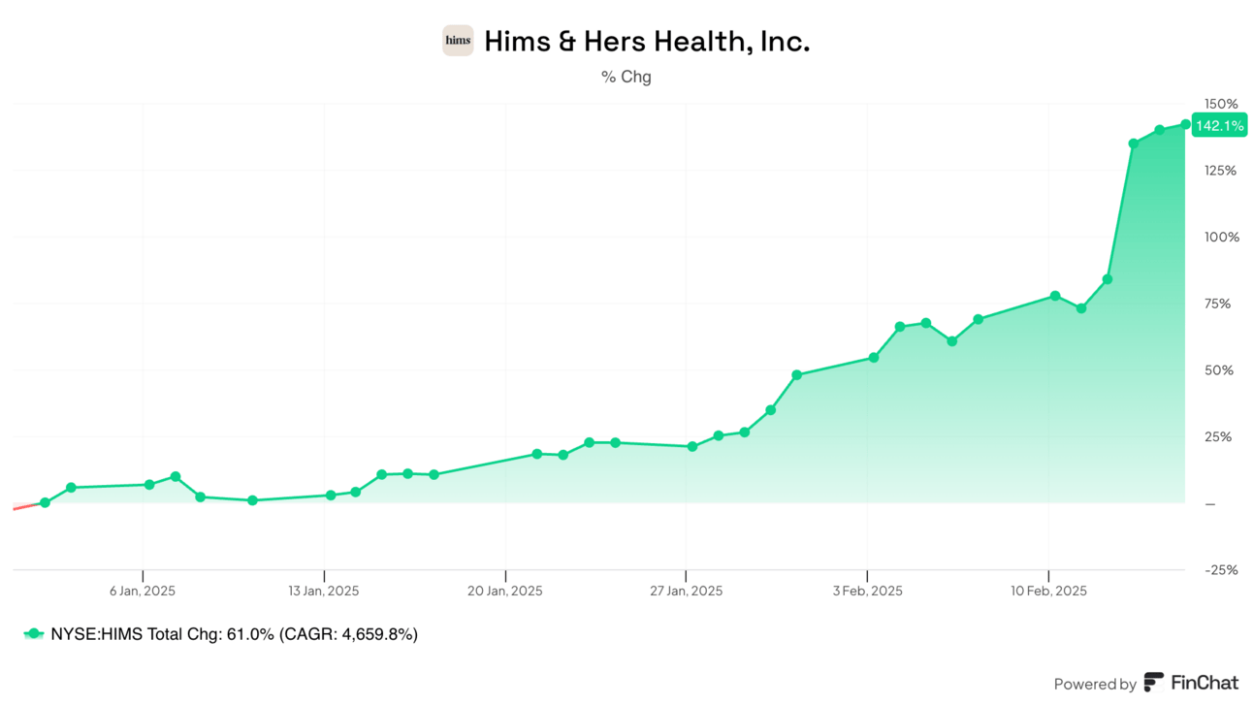This screenshot has width=1253, height=705.
Task: Open the FinChat wordmark link
Action: tap(1204, 683)
